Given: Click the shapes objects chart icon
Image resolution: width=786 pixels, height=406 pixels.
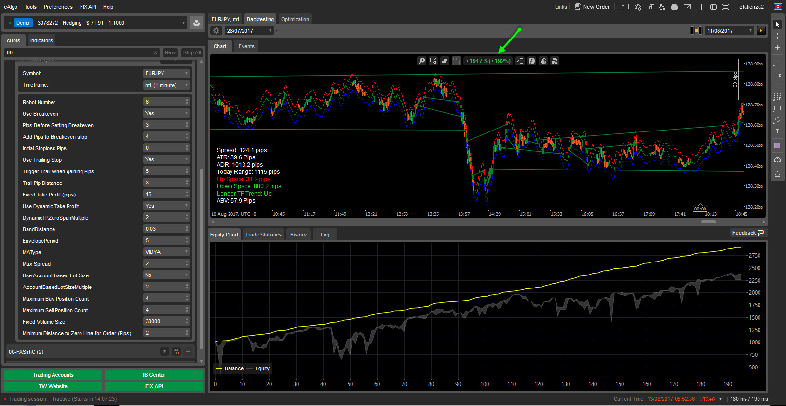Looking at the screenshot, I should pos(555,61).
